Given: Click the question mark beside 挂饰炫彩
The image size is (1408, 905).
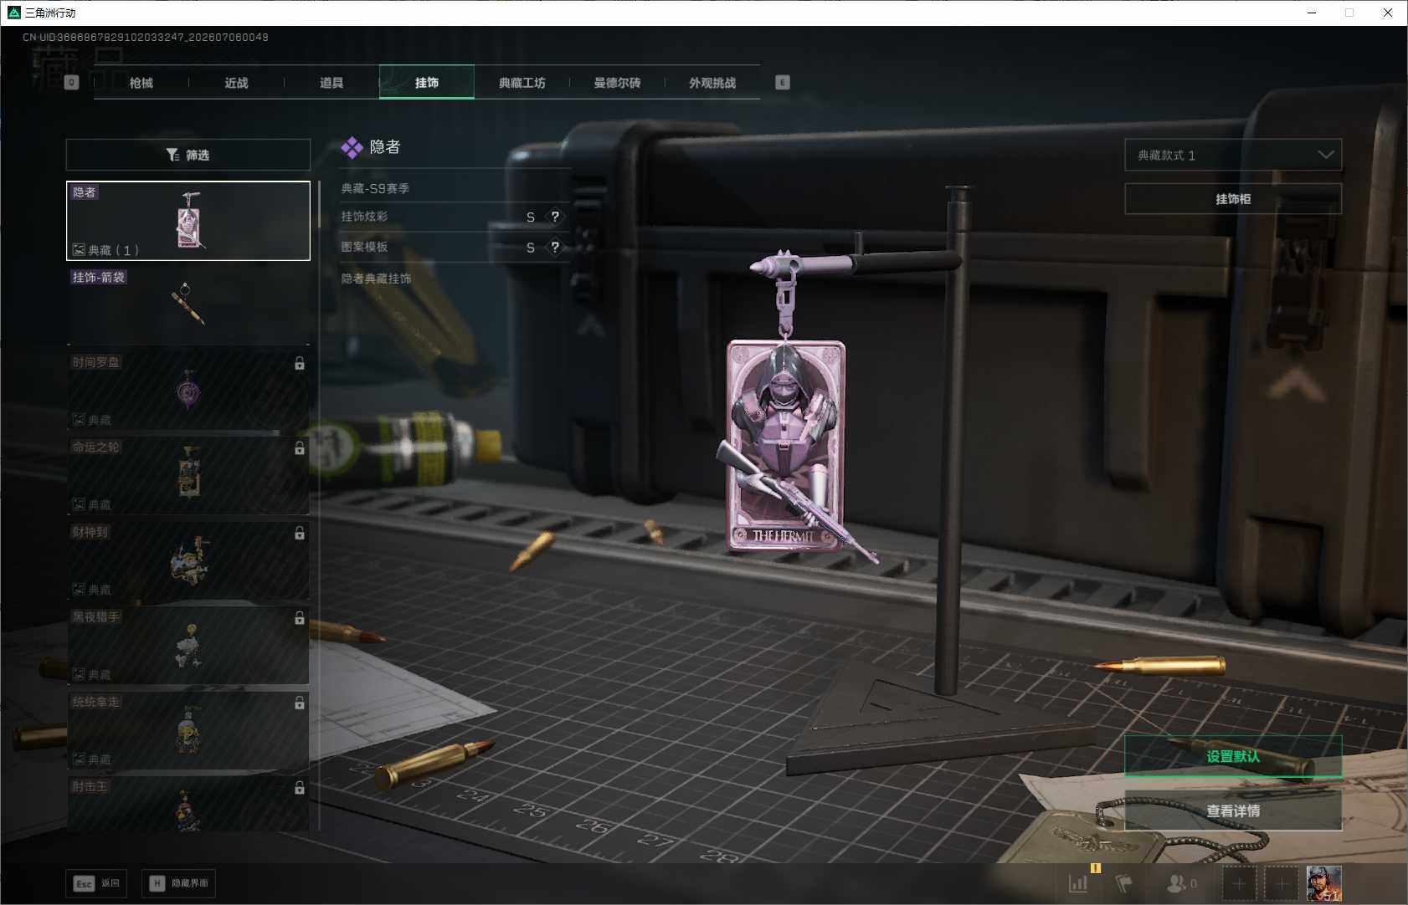Looking at the screenshot, I should tap(555, 217).
